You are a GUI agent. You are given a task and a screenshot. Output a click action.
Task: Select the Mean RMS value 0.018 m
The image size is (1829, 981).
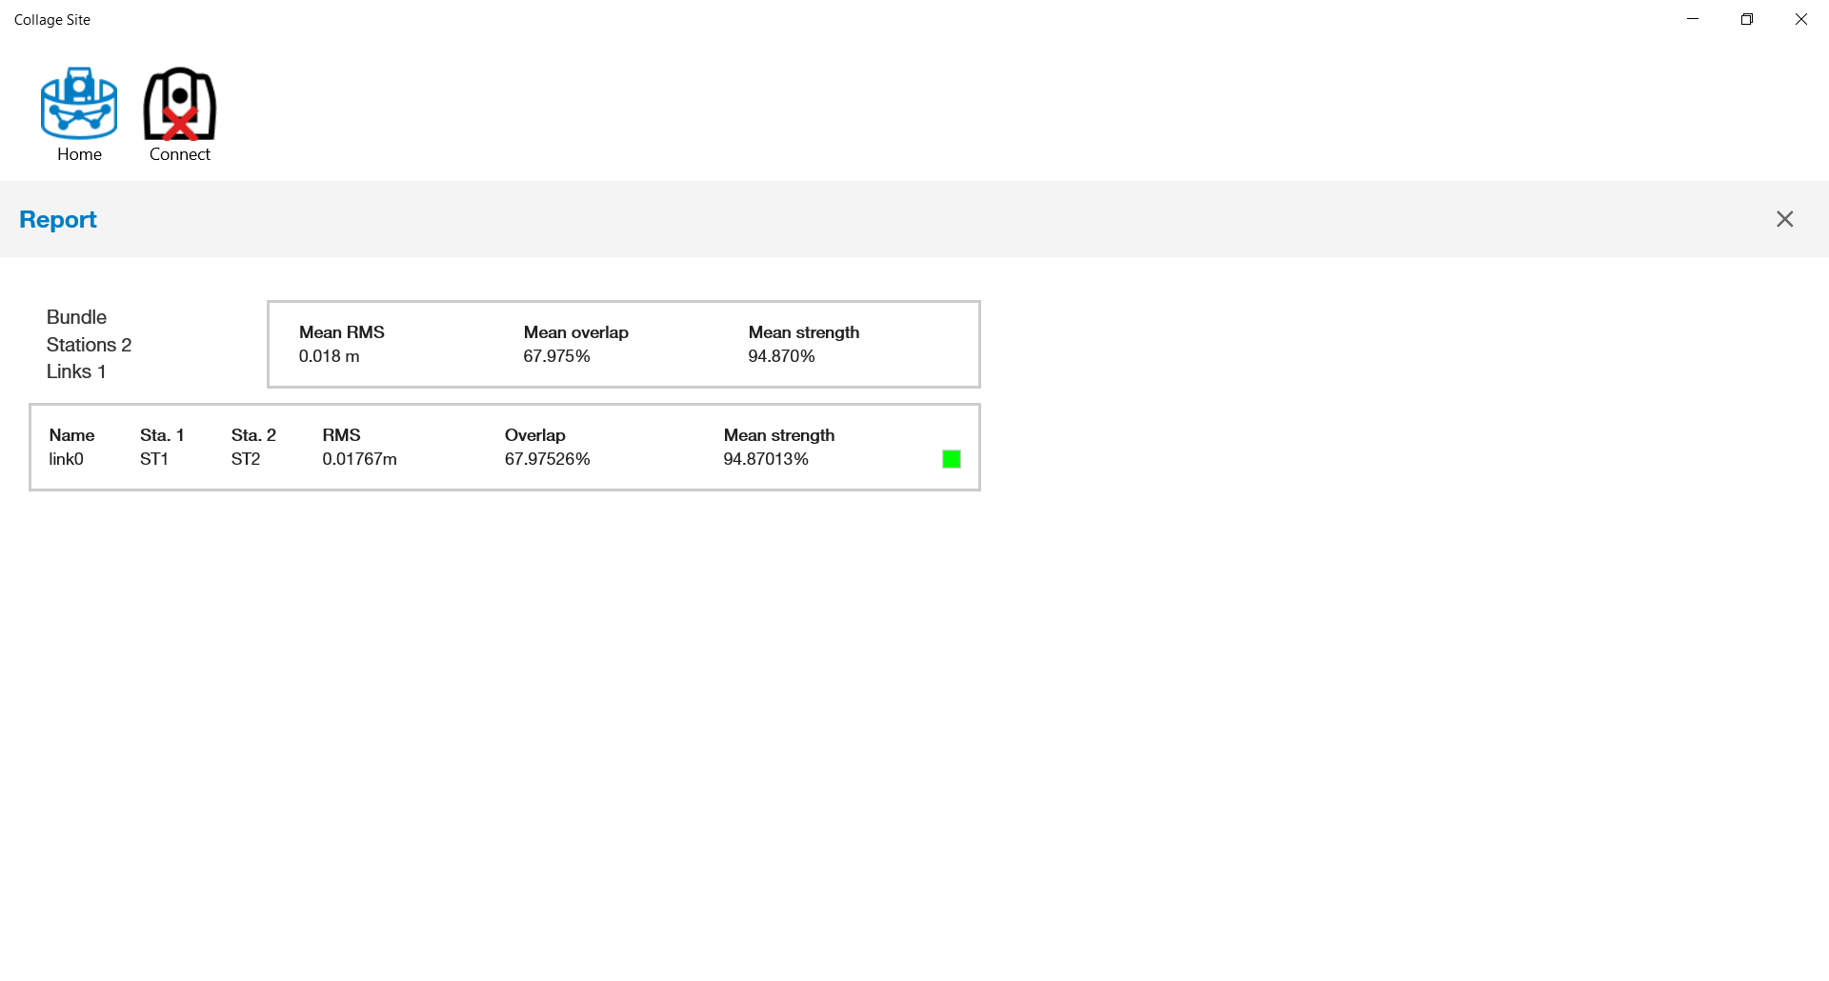click(x=329, y=356)
